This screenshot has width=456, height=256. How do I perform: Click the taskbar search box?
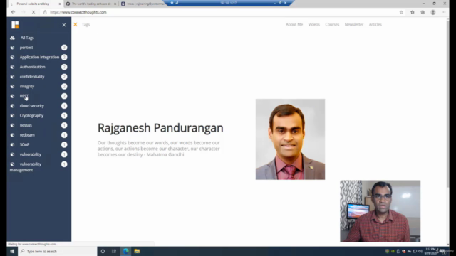57,251
